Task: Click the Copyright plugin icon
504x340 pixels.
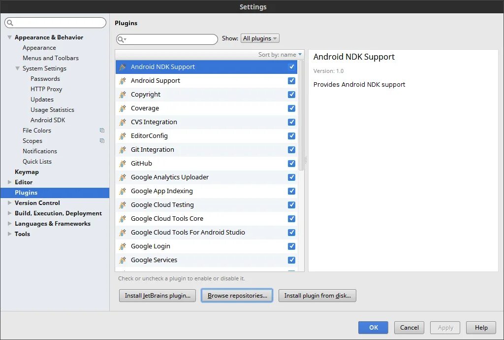Action: tap(123, 95)
